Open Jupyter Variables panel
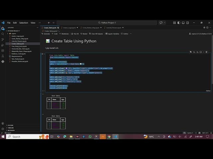 (112, 34)
